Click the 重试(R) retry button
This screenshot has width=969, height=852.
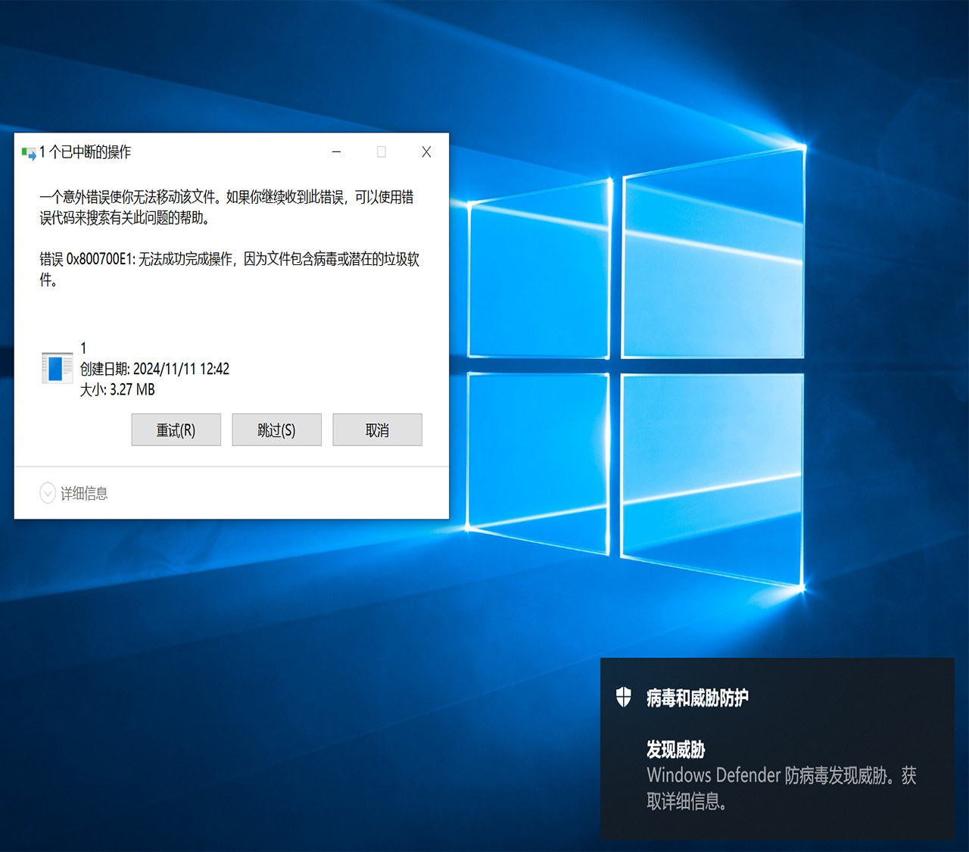point(176,429)
